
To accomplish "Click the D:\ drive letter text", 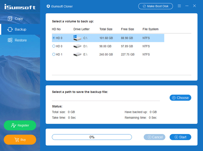I will point(85,46).
